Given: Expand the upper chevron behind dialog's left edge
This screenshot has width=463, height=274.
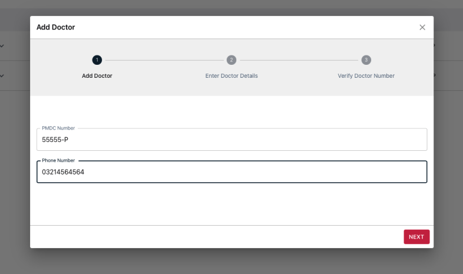Looking at the screenshot, I should 2,46.
